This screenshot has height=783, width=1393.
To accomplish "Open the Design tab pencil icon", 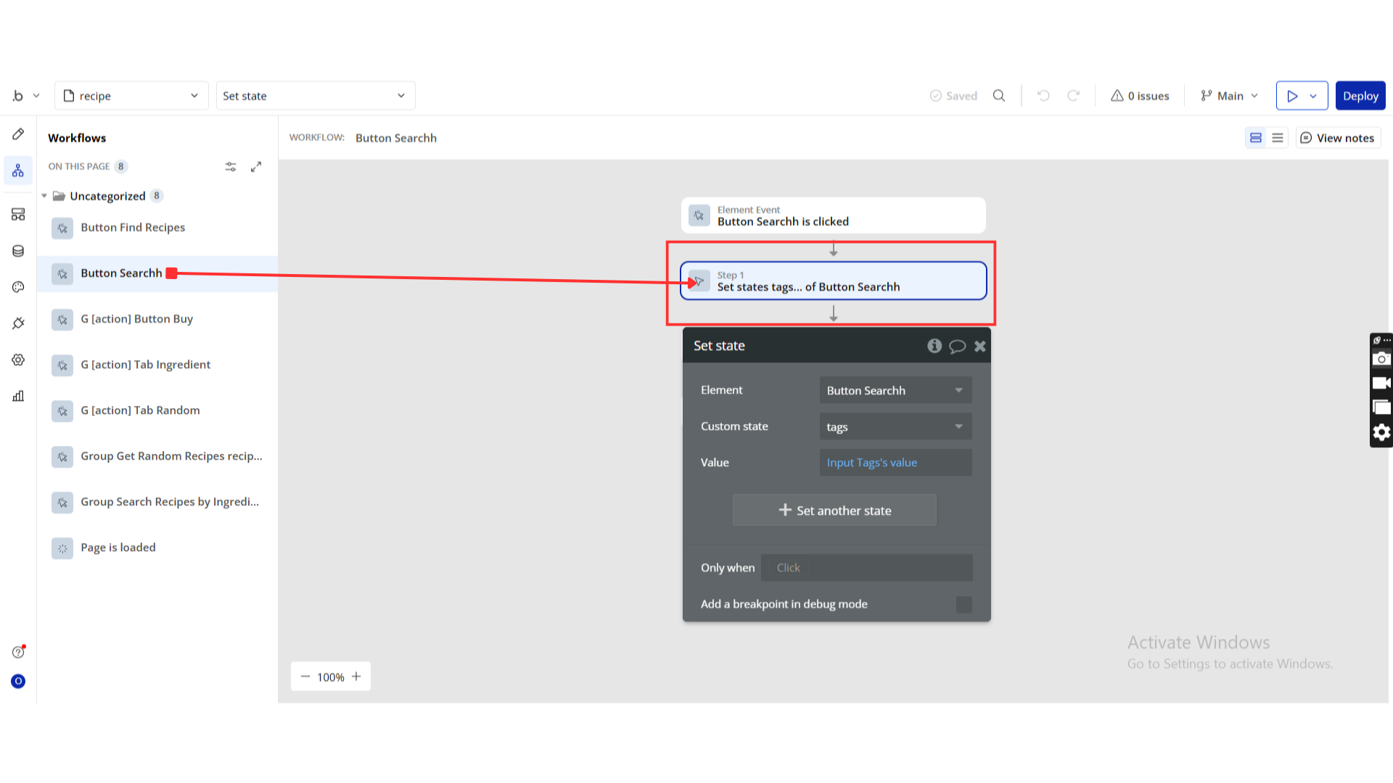I will click(18, 134).
